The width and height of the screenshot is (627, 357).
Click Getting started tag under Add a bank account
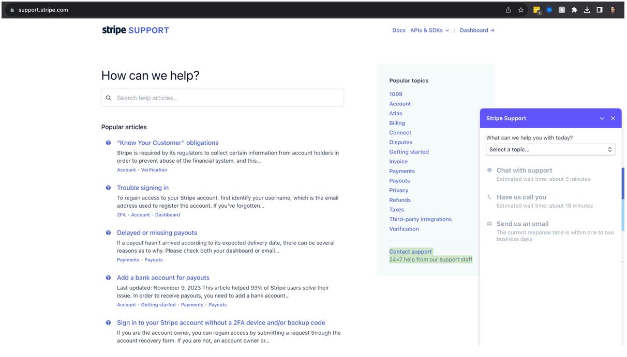tap(158, 305)
